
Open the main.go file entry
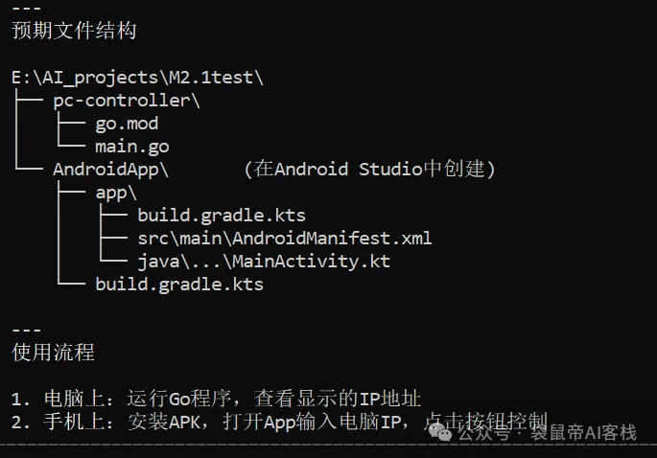(131, 147)
